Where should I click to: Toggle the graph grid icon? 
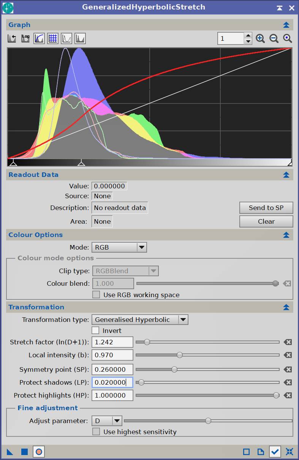tap(53, 38)
